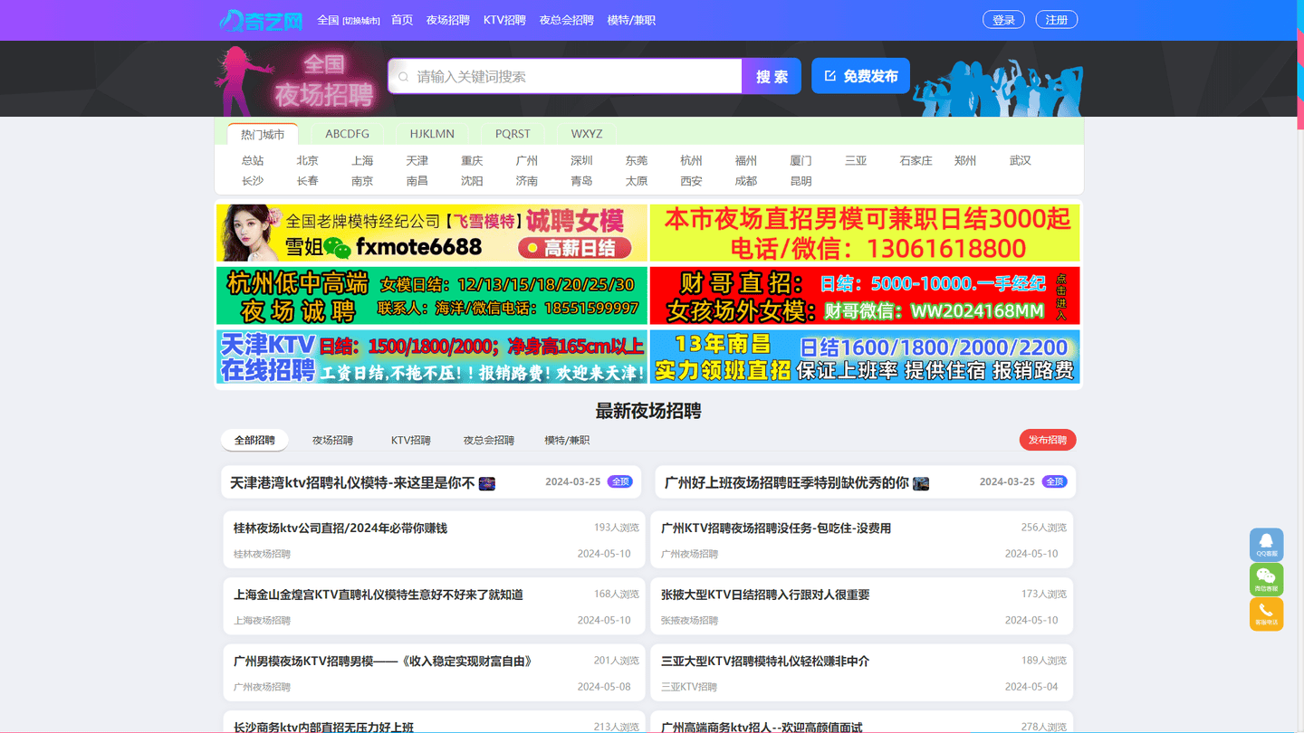Click the magnifier icon in search box
The image size is (1304, 733).
[x=404, y=77]
